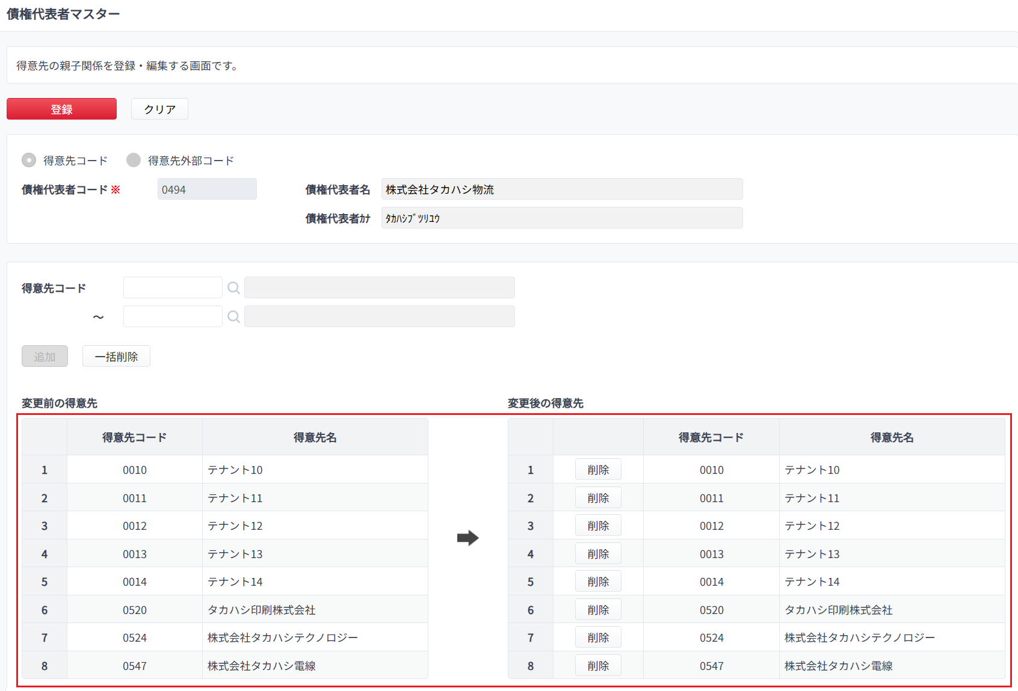Click code 0524 in the 変更前 table
Image resolution: width=1018 pixels, height=691 pixels.
(x=135, y=637)
